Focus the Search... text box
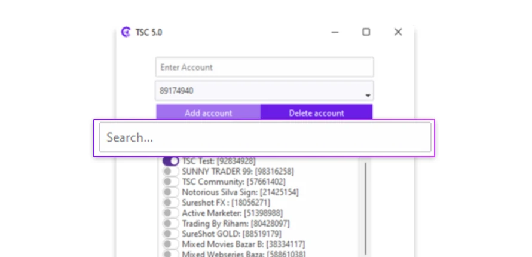 264,137
